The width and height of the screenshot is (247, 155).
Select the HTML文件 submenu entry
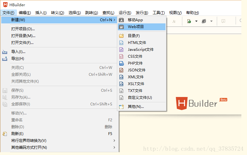coord(142,43)
